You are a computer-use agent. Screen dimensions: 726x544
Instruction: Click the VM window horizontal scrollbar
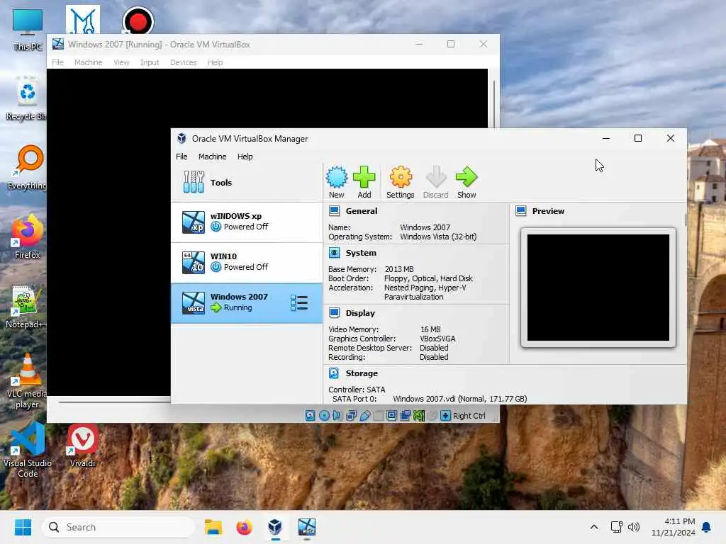click(114, 402)
